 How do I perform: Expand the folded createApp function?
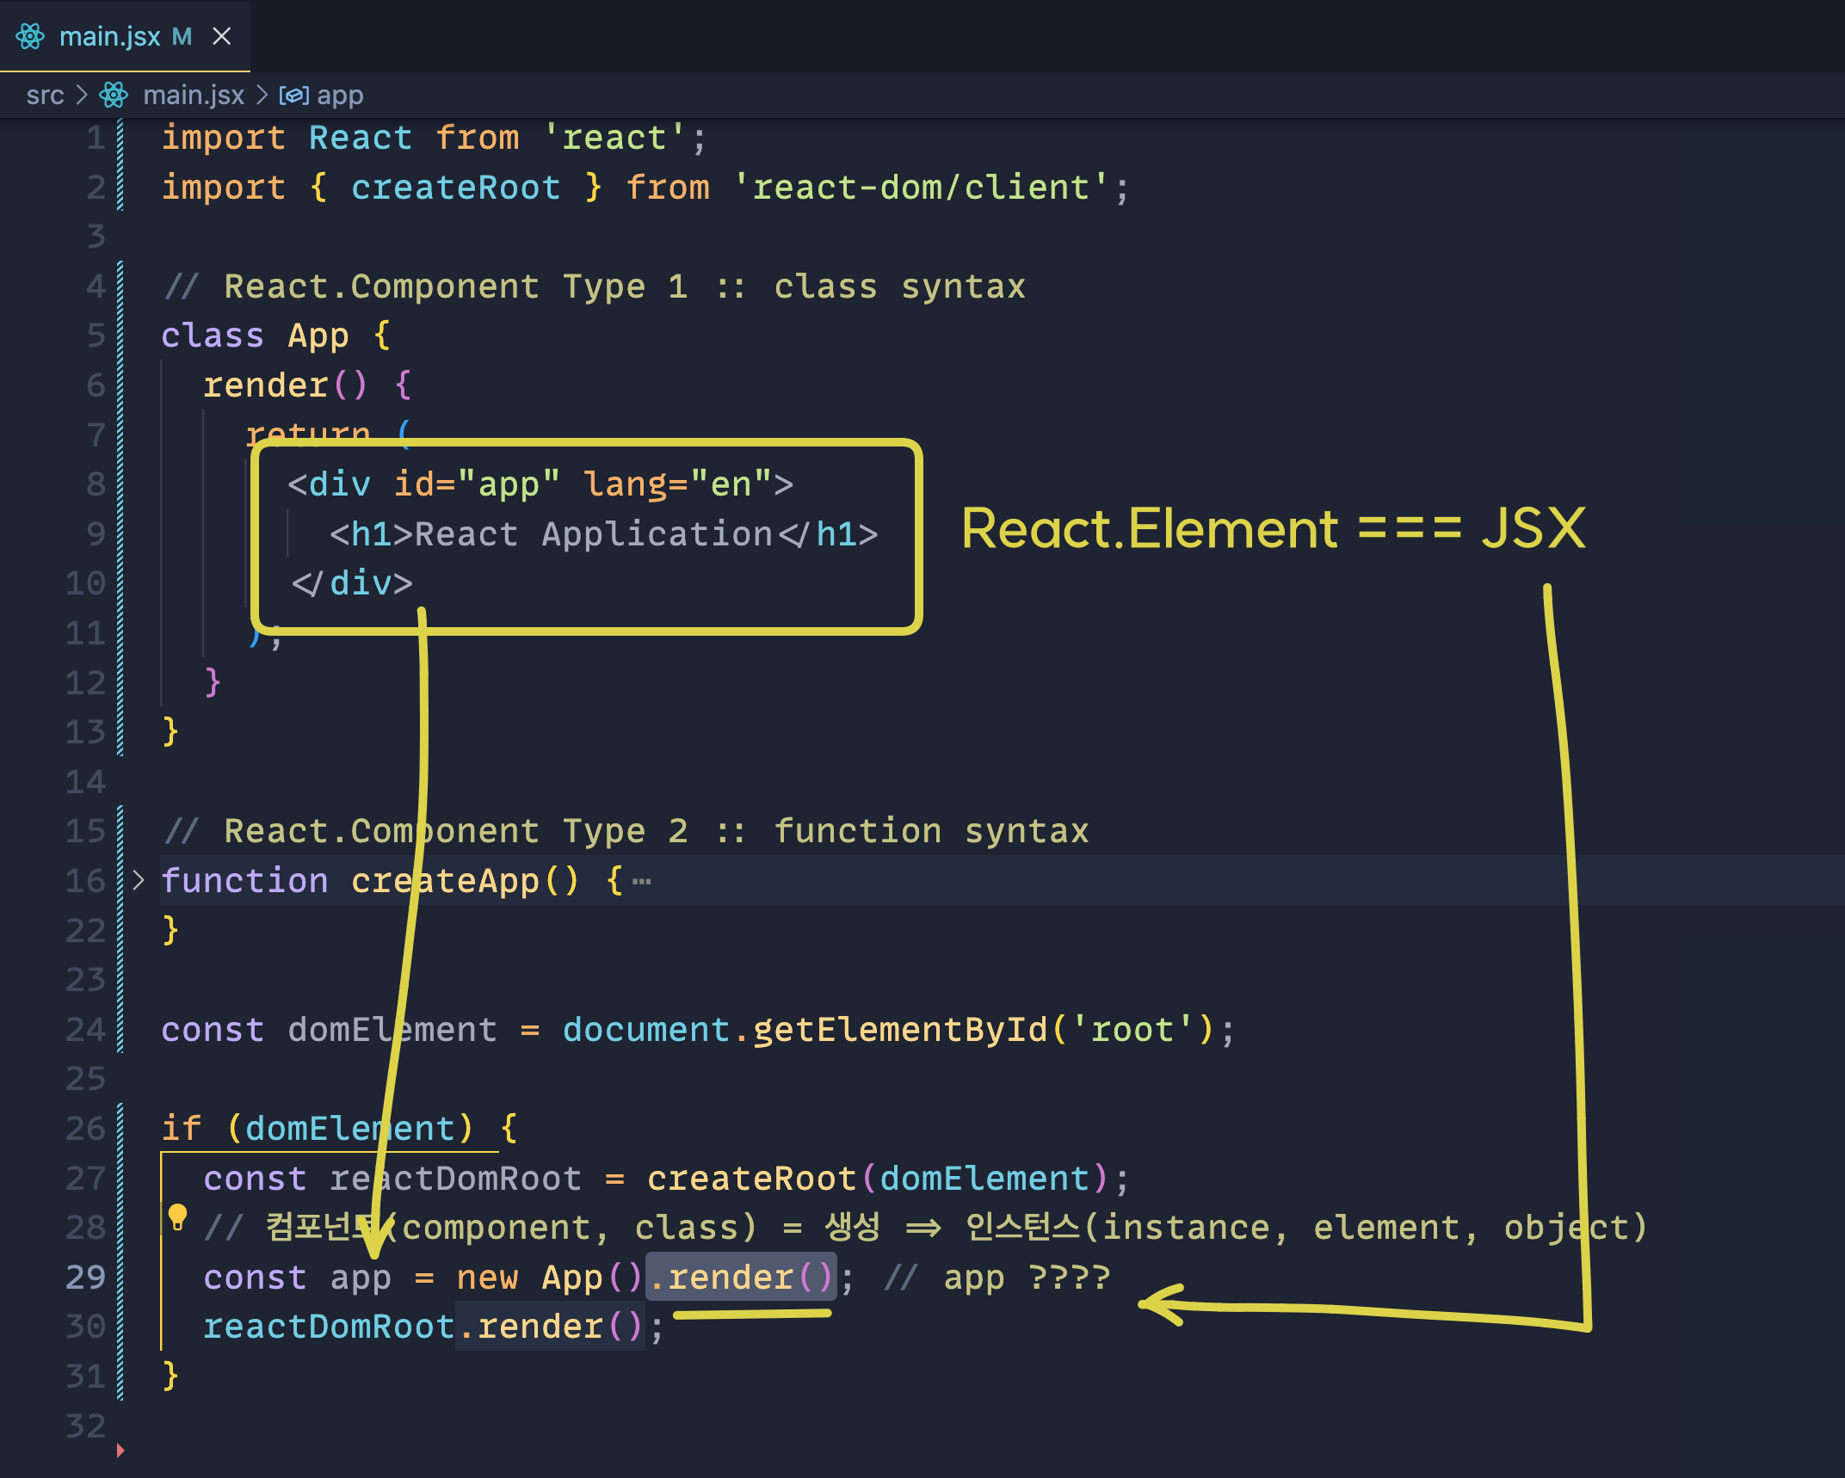(x=139, y=880)
